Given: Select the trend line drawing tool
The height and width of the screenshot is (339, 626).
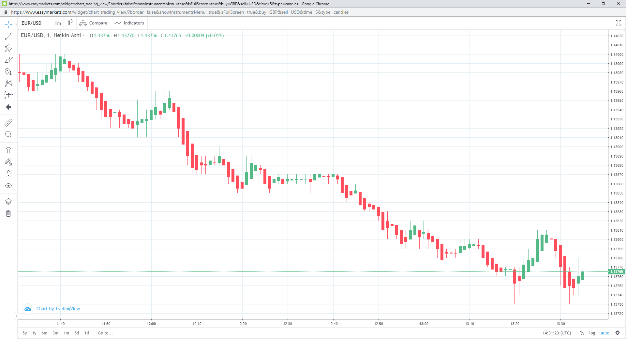Looking at the screenshot, I should pos(8,36).
